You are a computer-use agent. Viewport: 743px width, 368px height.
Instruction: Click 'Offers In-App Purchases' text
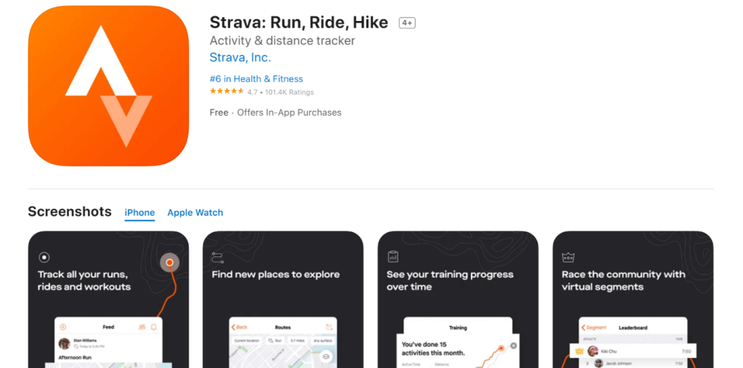pyautogui.click(x=289, y=112)
